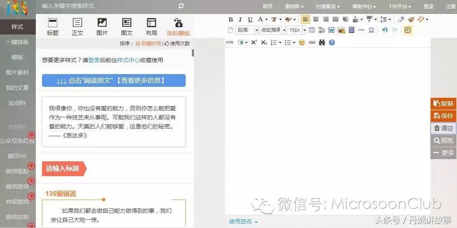Expand the ordered list style arrow
The width and height of the screenshot is (457, 228).
pos(280,43)
